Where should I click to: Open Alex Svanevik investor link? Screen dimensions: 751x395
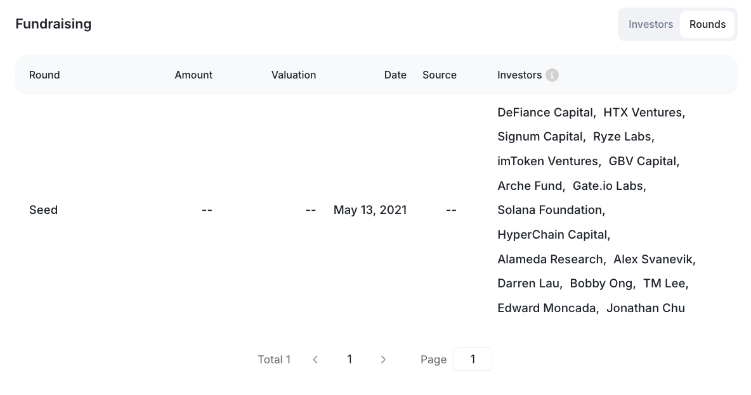tap(653, 259)
